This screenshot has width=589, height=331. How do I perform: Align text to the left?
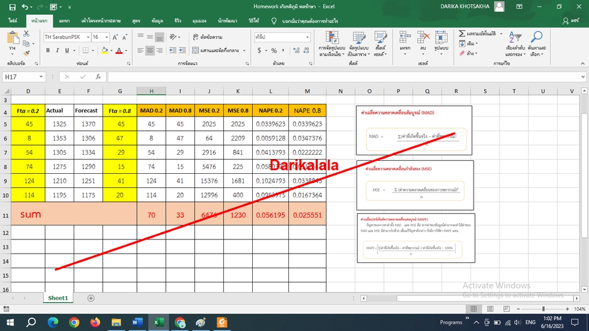coord(140,50)
